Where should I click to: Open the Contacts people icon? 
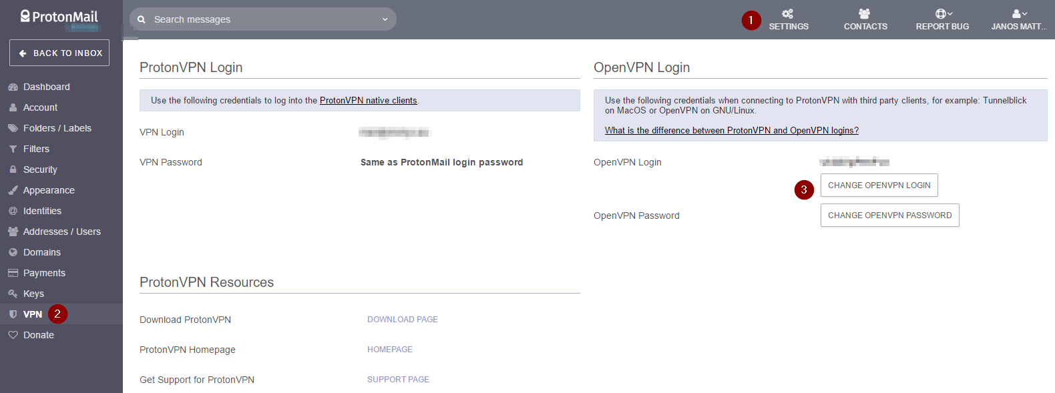tap(865, 13)
